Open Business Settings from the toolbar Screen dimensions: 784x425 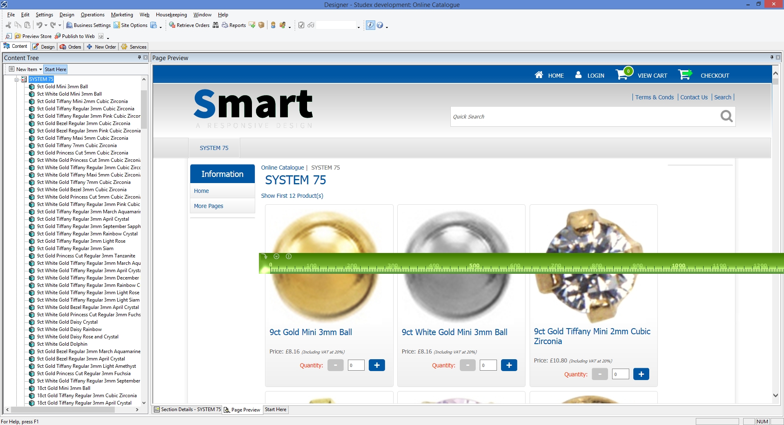(x=88, y=25)
